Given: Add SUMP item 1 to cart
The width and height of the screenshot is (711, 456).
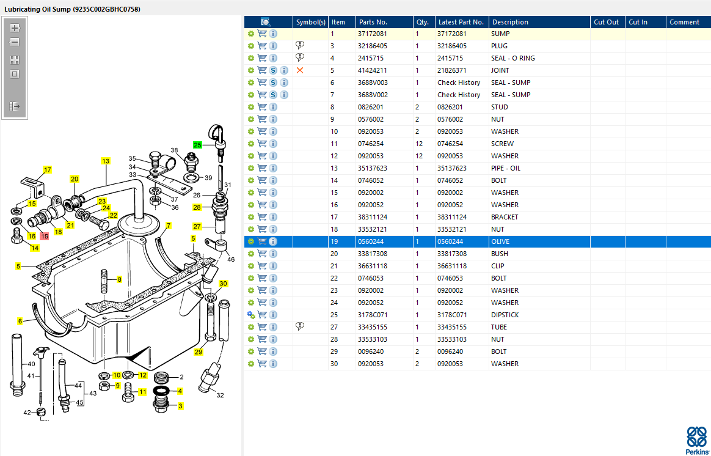Looking at the screenshot, I should 262,34.
